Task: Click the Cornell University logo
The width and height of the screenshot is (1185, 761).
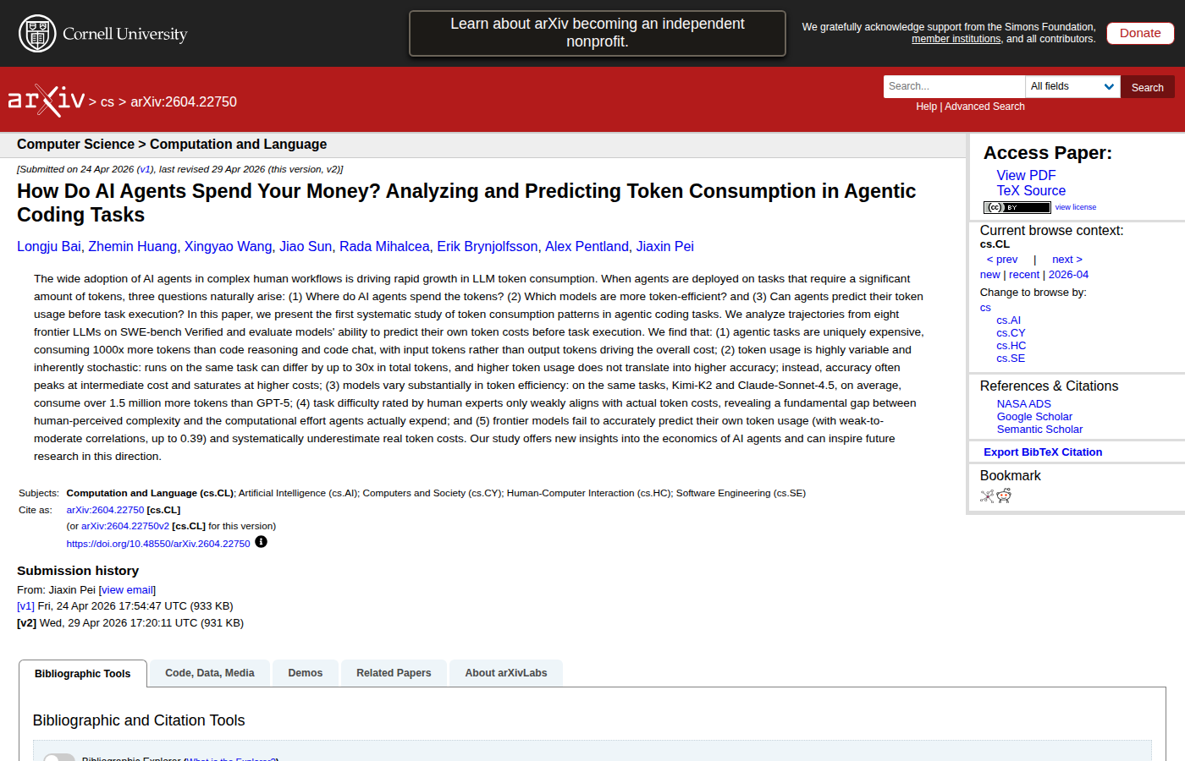Action: [102, 34]
